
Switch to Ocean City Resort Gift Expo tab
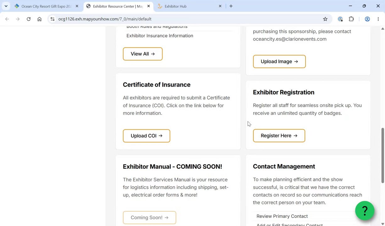(x=47, y=6)
